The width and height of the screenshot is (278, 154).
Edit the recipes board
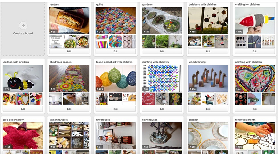tap(69, 51)
